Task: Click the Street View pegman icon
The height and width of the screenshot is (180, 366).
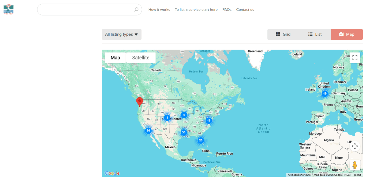Action: [355, 165]
